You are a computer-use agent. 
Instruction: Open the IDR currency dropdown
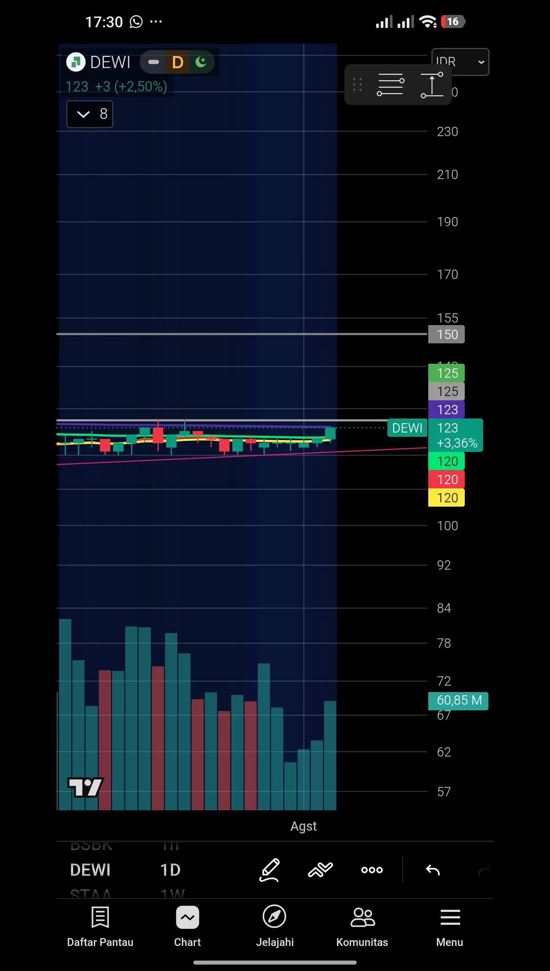click(x=460, y=62)
